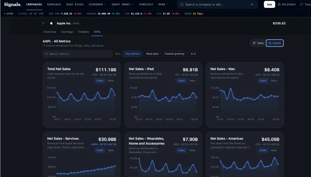
Task: Open the Companies nav item
Action: (34, 4)
